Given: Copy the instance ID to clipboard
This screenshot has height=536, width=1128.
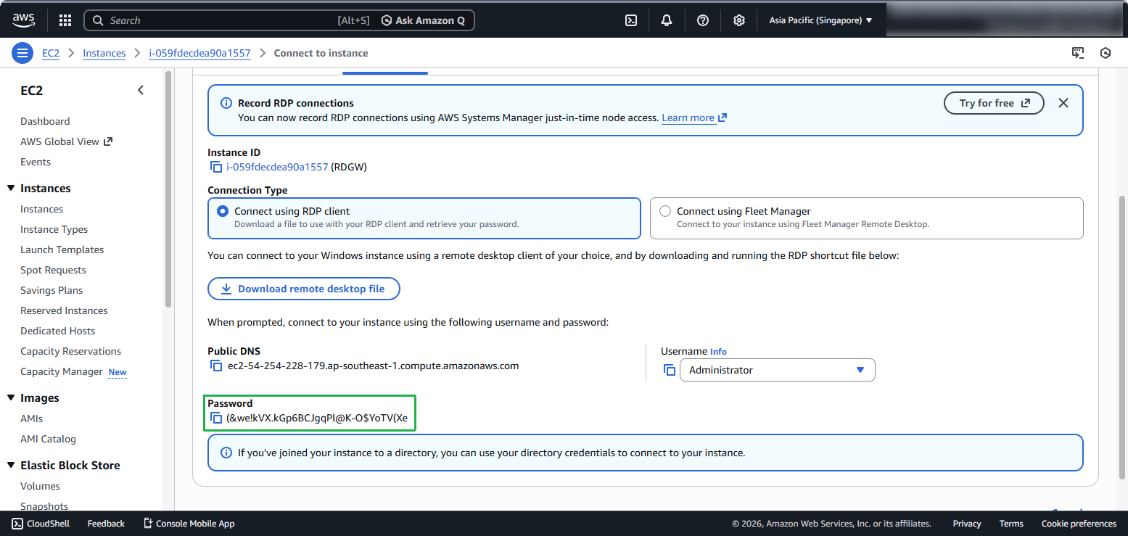Looking at the screenshot, I should 216,168.
